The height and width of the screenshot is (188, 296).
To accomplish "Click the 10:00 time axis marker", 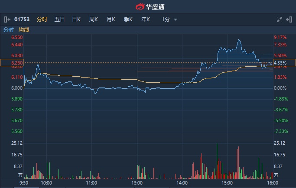I will 46,183.
